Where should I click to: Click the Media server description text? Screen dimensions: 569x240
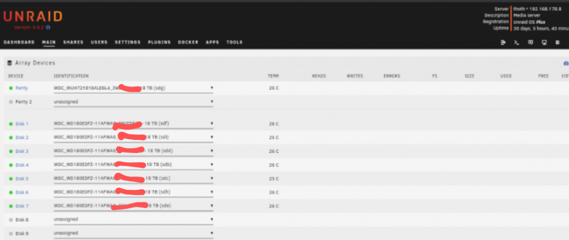tap(527, 15)
